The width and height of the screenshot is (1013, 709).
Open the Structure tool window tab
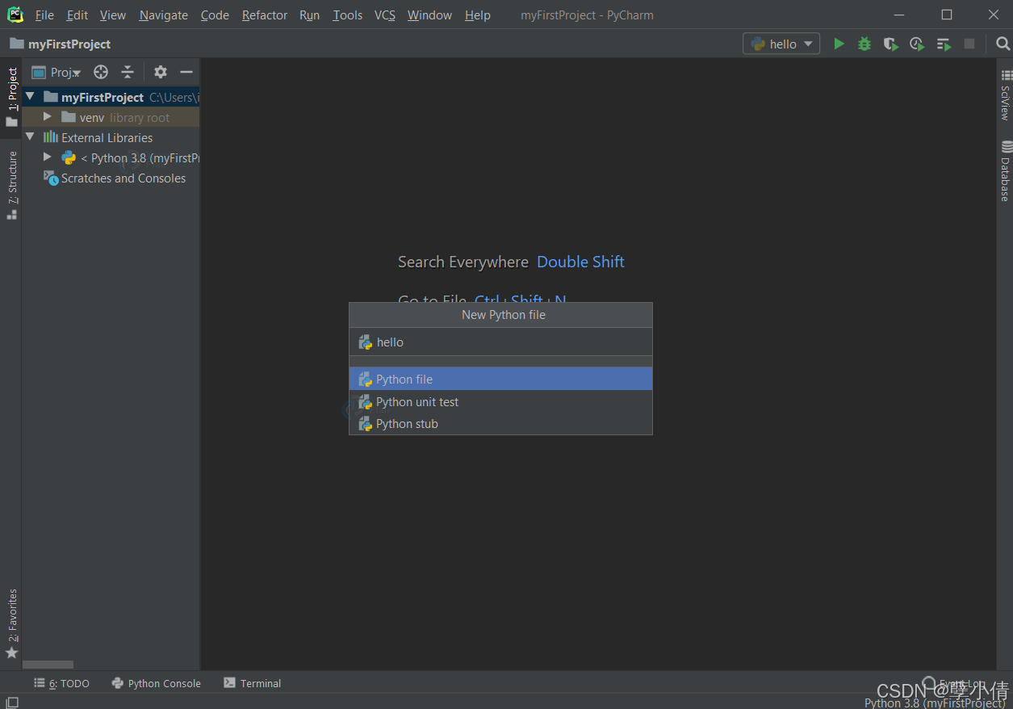pos(12,185)
